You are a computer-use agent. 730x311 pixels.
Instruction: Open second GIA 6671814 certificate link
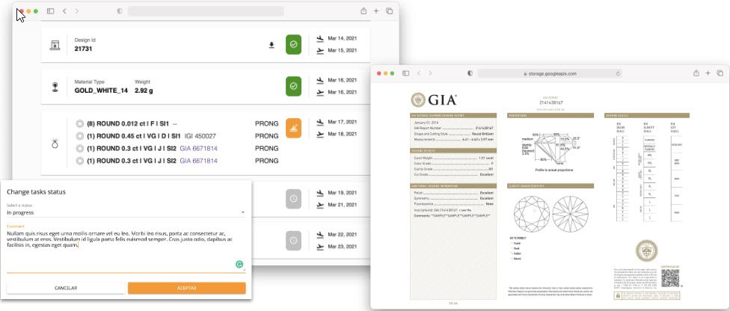click(x=198, y=161)
